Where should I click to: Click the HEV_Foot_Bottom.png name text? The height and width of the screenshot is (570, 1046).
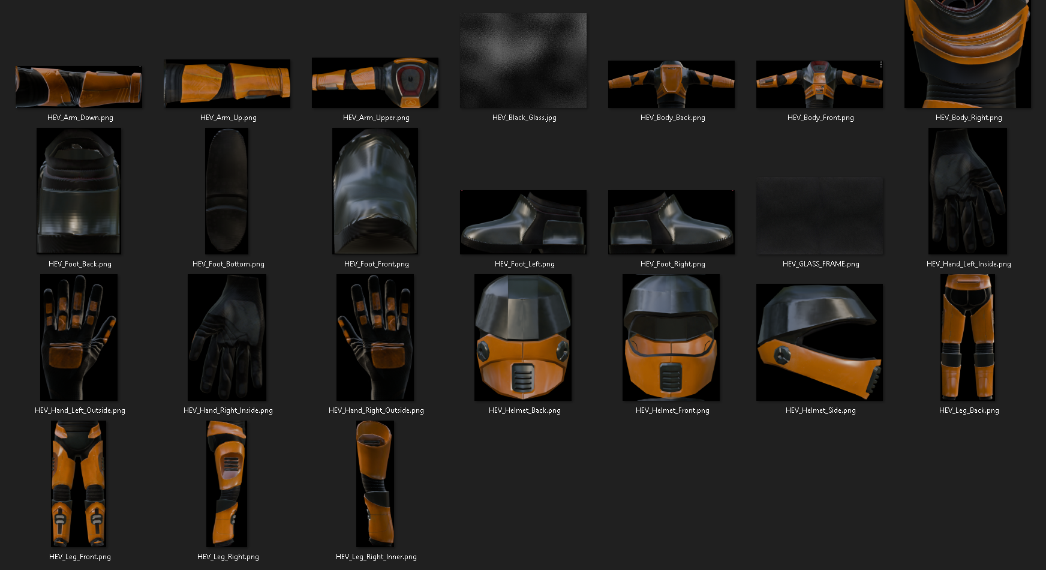229,264
